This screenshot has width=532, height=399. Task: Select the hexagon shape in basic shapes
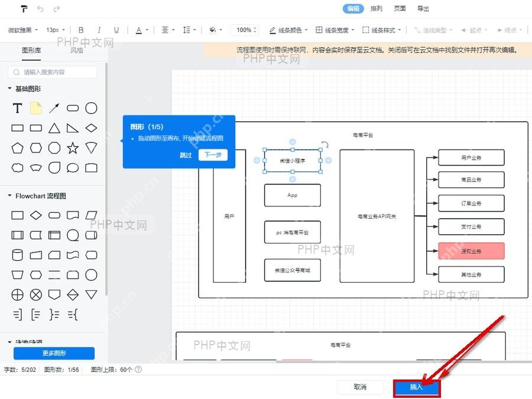[35, 148]
